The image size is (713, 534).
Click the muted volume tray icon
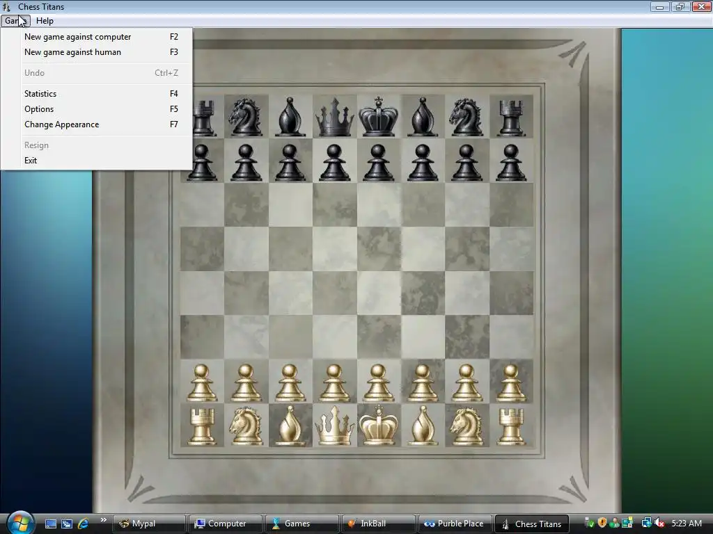660,524
